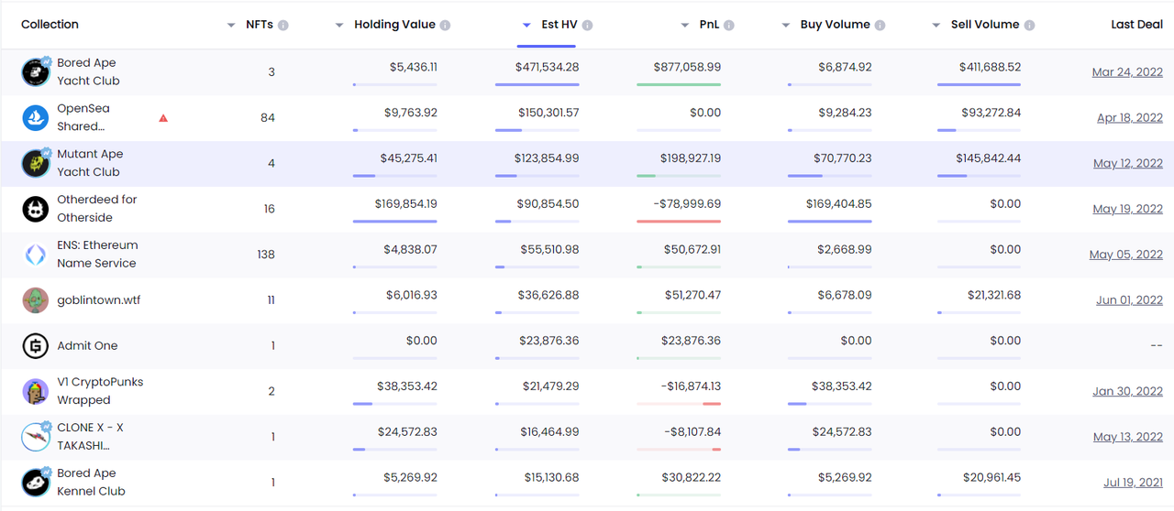This screenshot has width=1174, height=511.
Task: Sort by the Sell Volume column arrow
Action: 936,26
